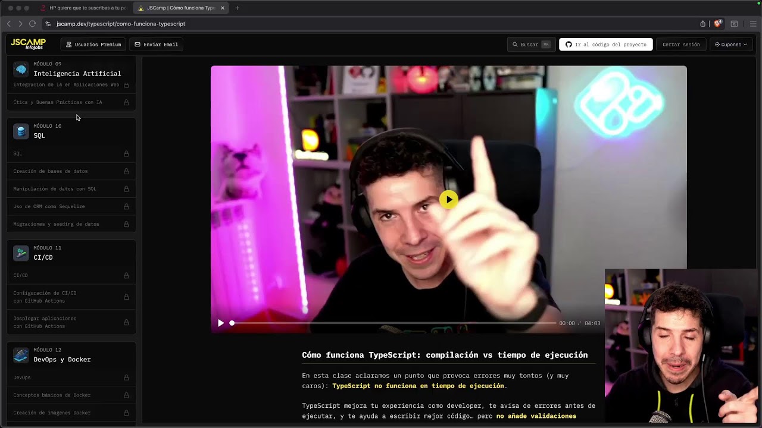The height and width of the screenshot is (428, 762).
Task: Open the Brave Shields lion icon
Action: click(x=717, y=24)
